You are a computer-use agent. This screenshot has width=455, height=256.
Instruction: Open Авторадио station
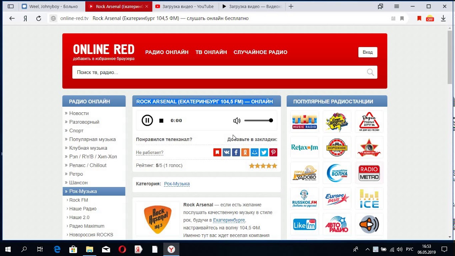point(337,224)
